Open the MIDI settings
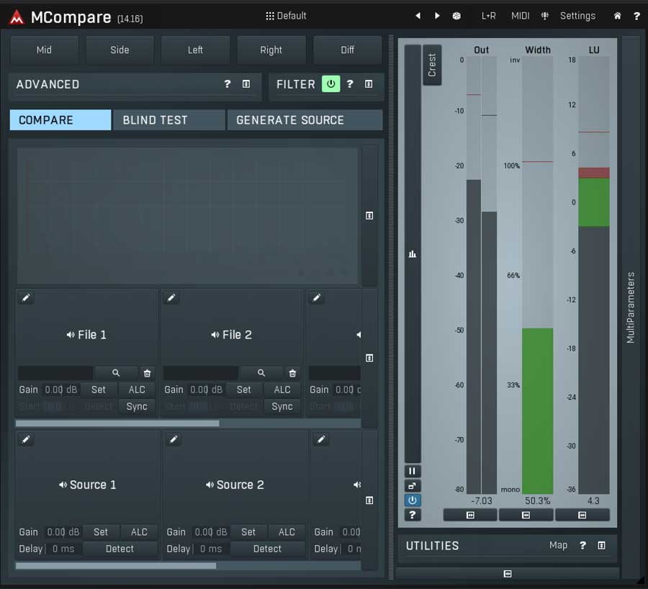 (520, 16)
